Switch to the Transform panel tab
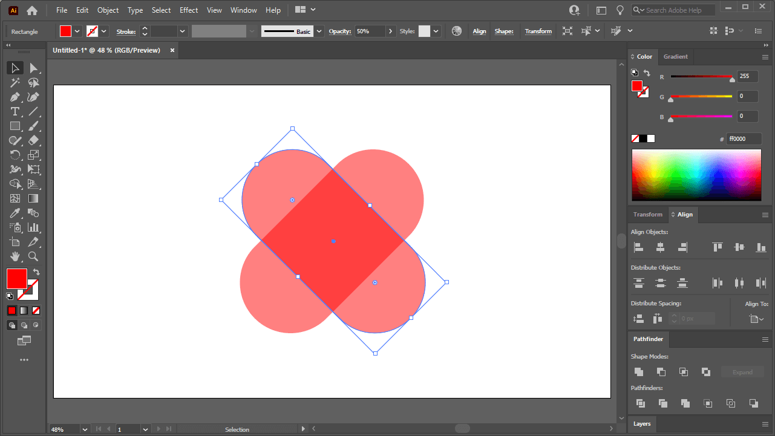The image size is (775, 436). coord(647,215)
